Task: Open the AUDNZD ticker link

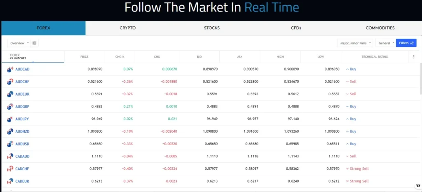Action: [x=22, y=131]
